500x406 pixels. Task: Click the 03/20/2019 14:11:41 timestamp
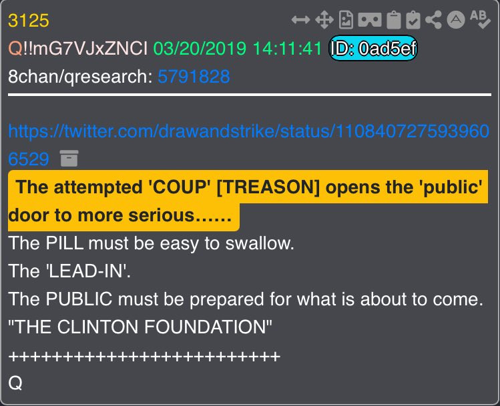coord(238,49)
